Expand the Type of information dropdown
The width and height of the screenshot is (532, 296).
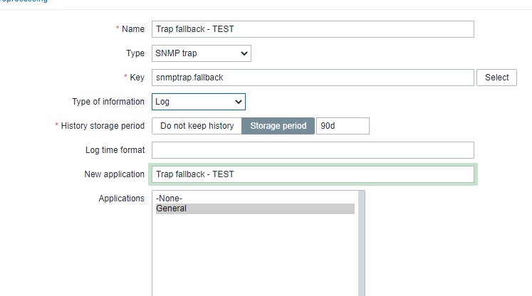pos(198,102)
